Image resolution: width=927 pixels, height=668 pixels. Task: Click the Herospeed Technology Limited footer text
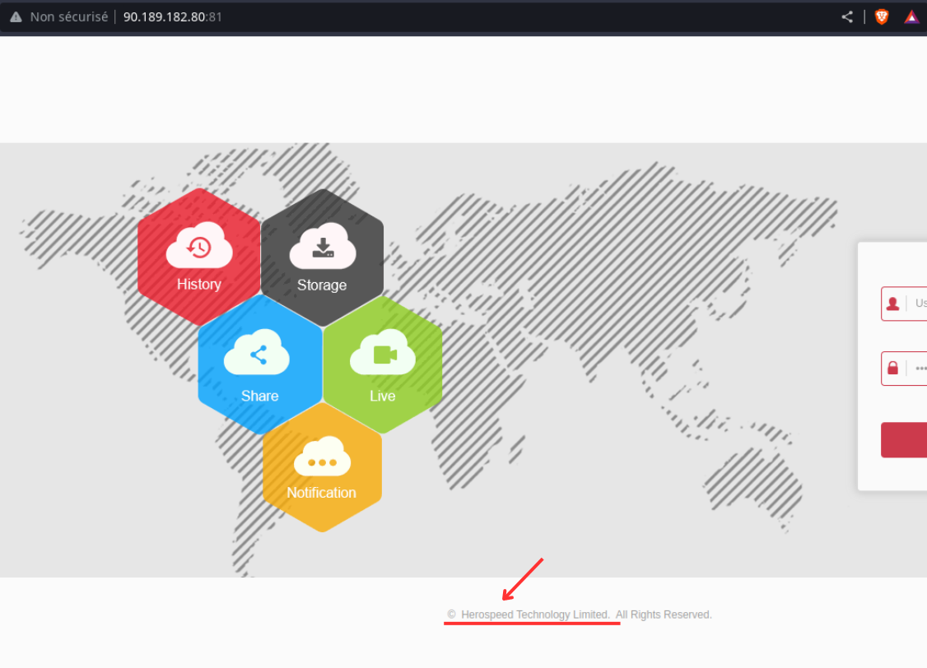(535, 615)
